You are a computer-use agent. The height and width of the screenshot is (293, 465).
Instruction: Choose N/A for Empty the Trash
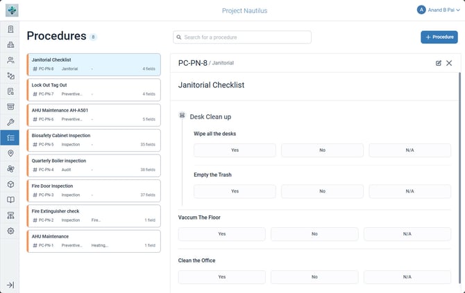[410, 191]
